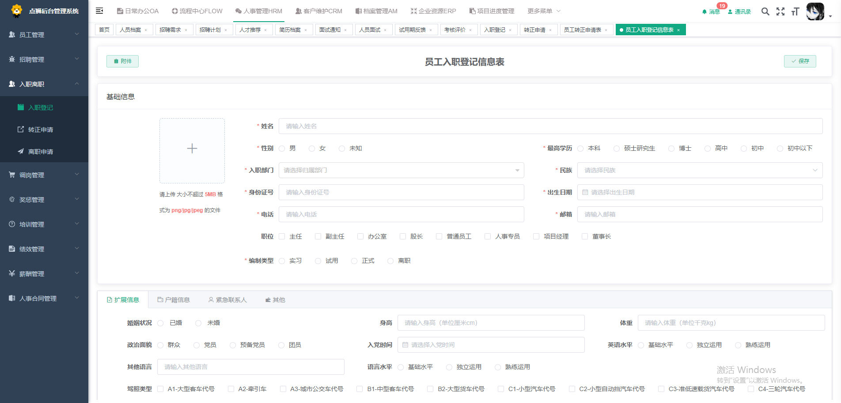Image resolution: width=841 pixels, height=403 pixels.
Task: Open the 入党时间 date picker
Action: tap(491, 345)
